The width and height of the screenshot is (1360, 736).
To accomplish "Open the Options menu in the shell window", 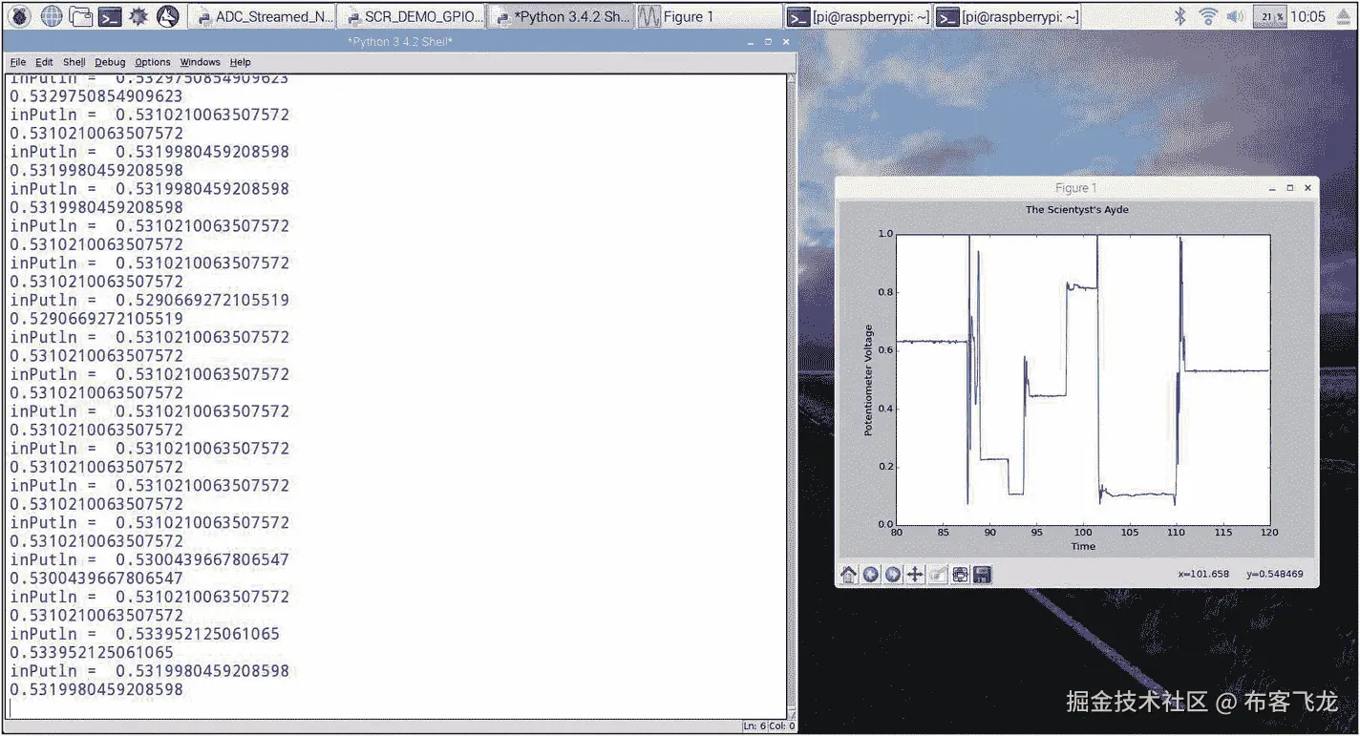I will point(152,61).
